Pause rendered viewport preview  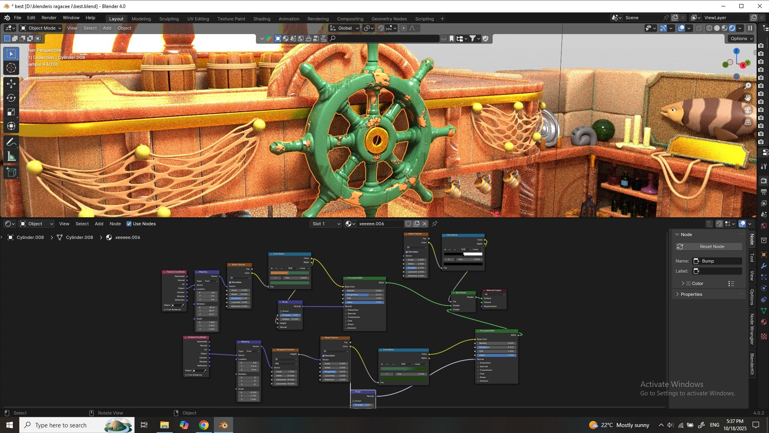(750, 28)
